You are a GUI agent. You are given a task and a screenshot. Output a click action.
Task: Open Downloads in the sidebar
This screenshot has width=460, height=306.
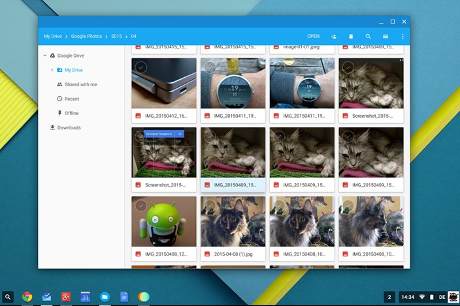[x=69, y=127]
